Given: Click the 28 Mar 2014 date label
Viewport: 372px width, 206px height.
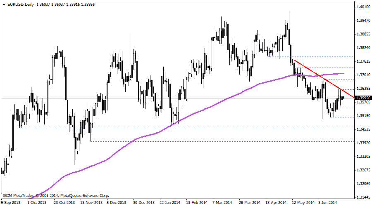Looking at the screenshot, I should tap(250, 203).
